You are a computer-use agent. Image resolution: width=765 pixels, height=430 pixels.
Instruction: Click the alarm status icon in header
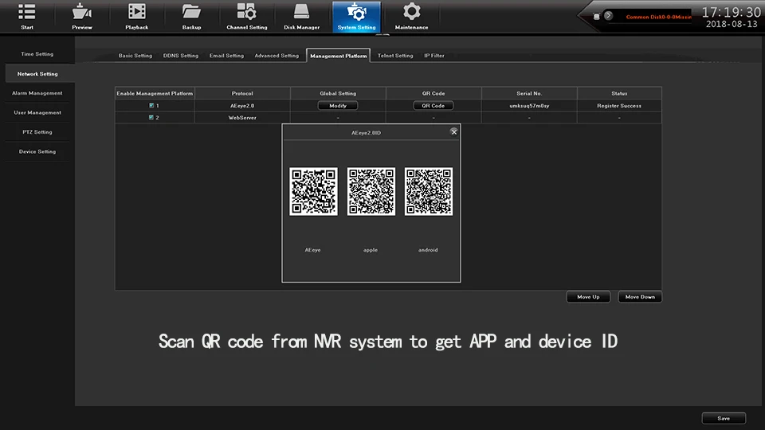coord(596,16)
